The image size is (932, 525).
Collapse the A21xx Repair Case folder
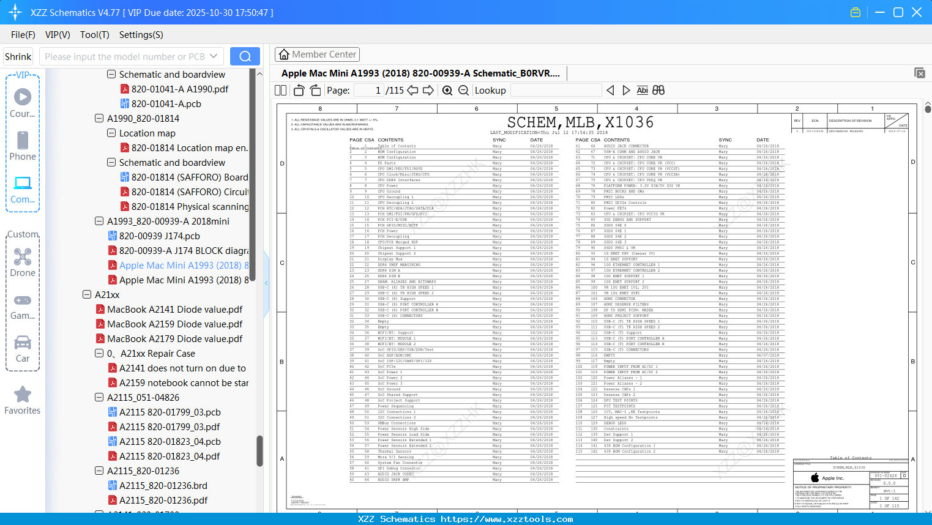click(99, 354)
